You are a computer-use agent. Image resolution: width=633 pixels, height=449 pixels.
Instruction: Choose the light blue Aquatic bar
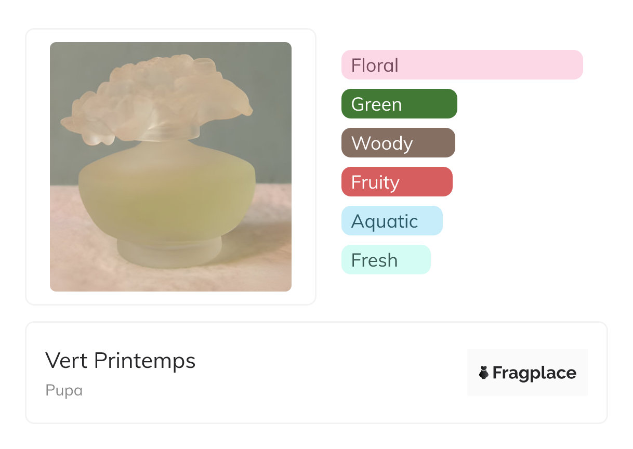coord(391,221)
